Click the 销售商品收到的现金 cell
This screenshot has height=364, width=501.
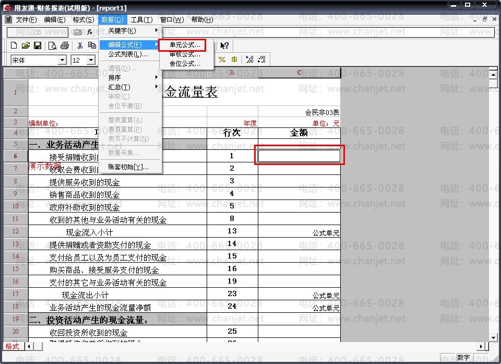pos(117,194)
